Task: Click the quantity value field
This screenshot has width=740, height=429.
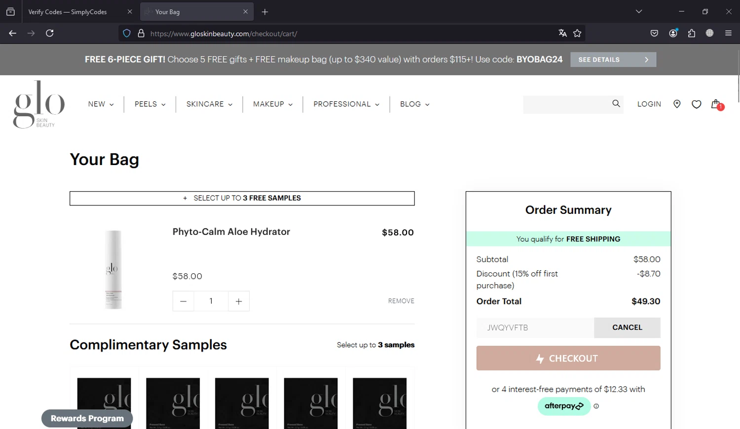Action: point(211,301)
